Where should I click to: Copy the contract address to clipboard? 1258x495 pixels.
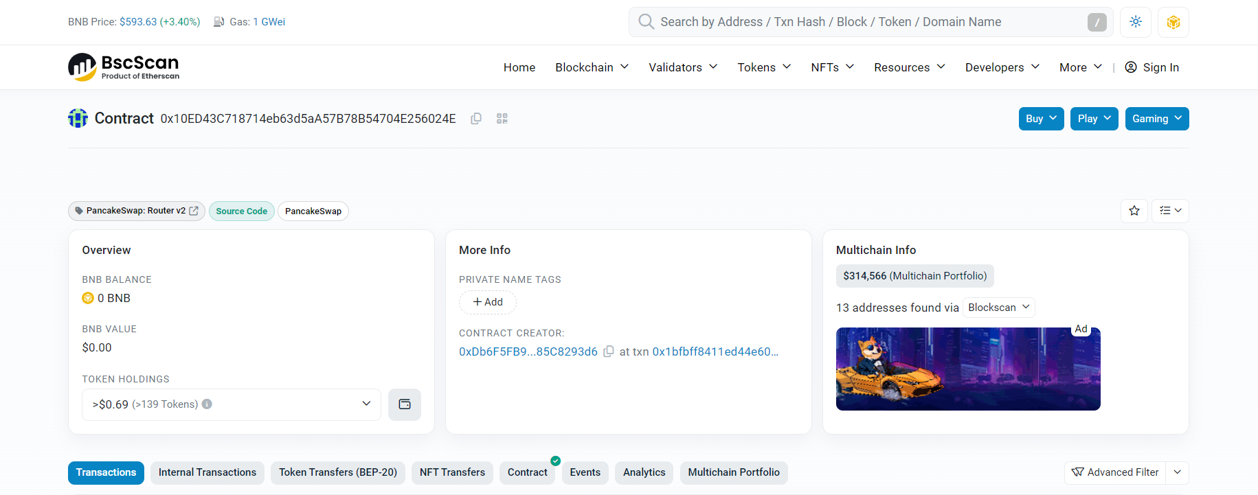[x=475, y=119]
